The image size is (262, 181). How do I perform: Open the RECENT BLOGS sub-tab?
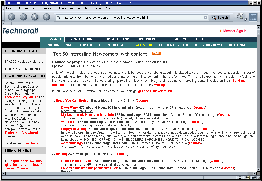pos(112,45)
